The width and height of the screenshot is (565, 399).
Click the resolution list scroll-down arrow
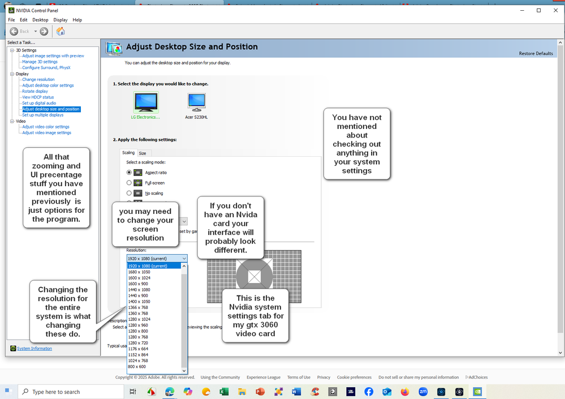(x=184, y=371)
